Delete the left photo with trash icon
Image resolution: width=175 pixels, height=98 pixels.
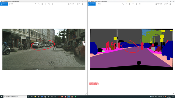pos(42,4)
